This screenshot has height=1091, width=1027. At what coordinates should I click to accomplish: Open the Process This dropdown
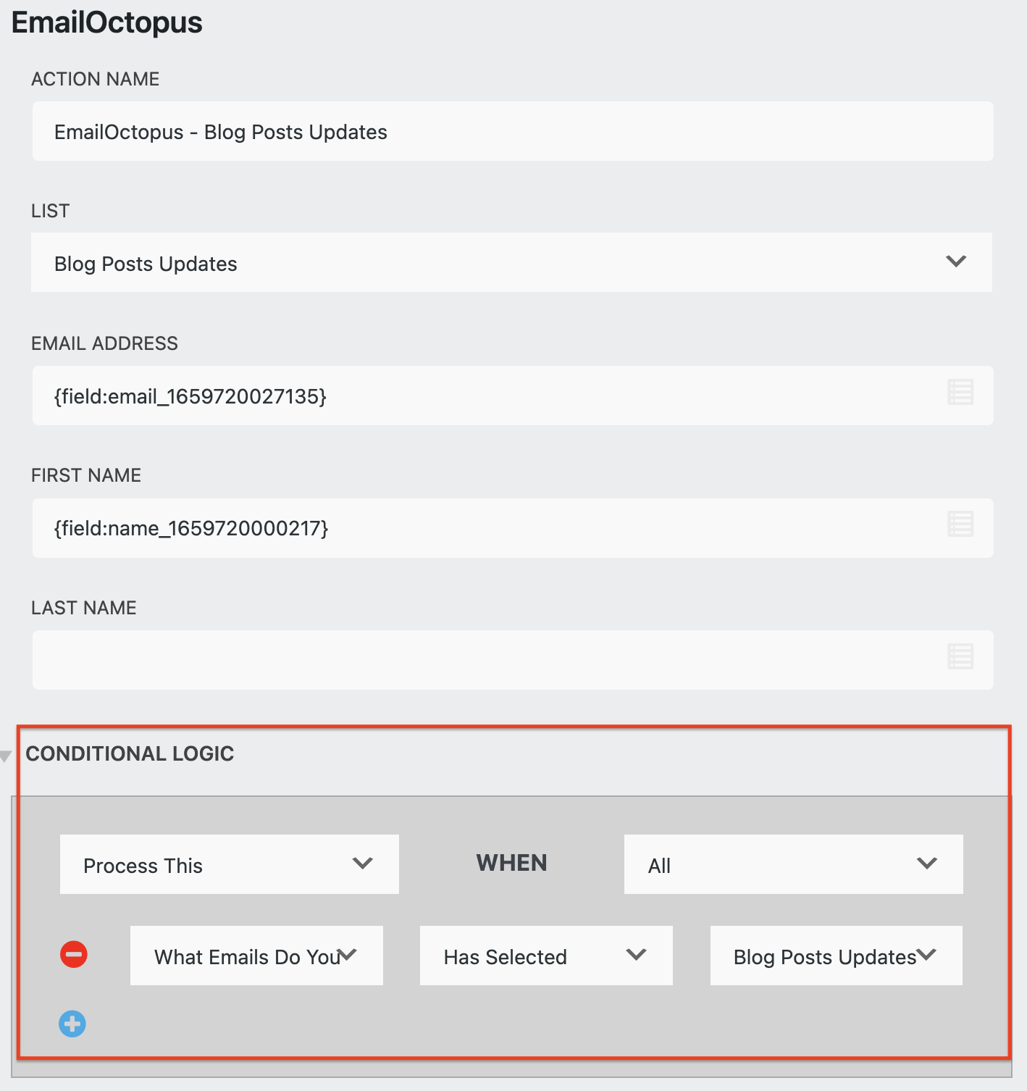(x=229, y=864)
